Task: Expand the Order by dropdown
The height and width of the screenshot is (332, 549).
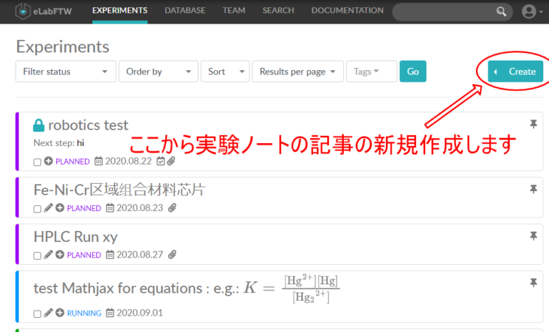Action: [158, 72]
